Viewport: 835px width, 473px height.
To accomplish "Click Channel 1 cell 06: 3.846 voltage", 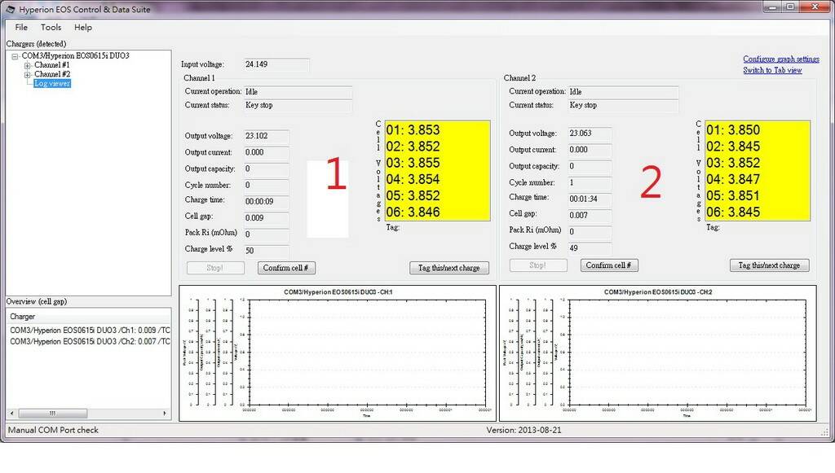I will coord(413,212).
